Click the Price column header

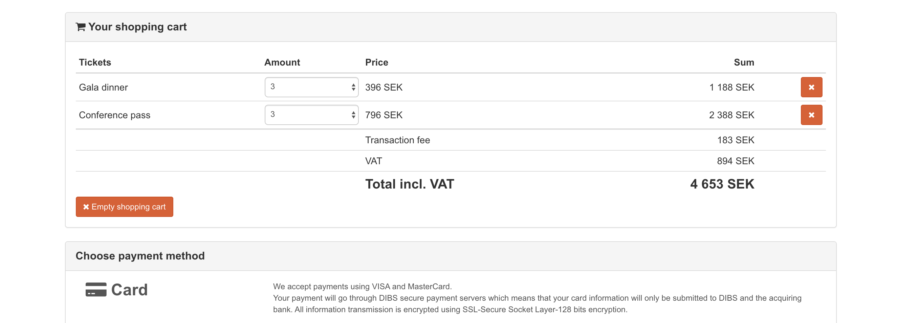(376, 63)
